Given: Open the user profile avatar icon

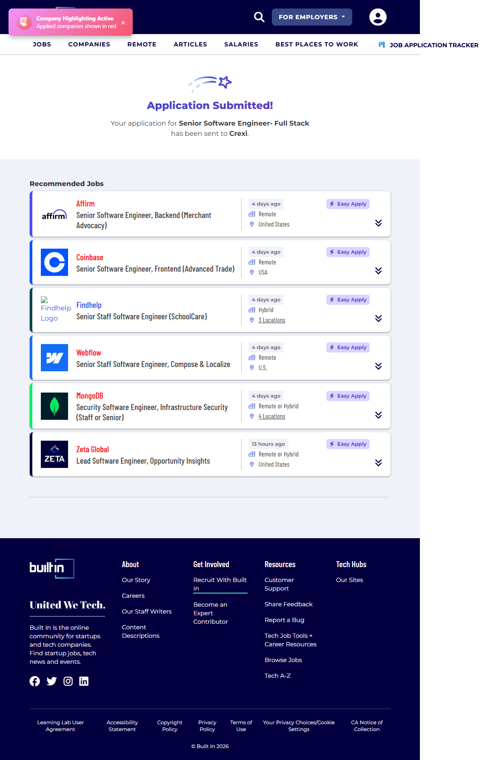Looking at the screenshot, I should coord(377,17).
